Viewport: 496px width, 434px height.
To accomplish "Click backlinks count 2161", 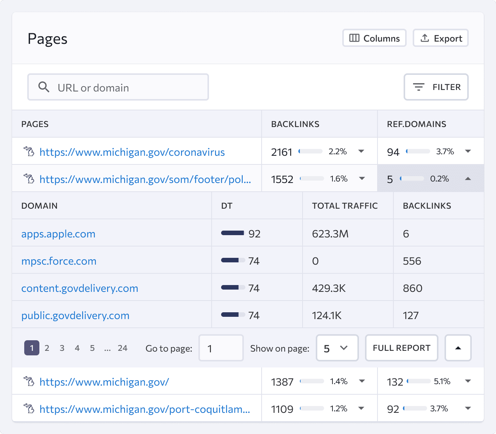I will 282,152.
